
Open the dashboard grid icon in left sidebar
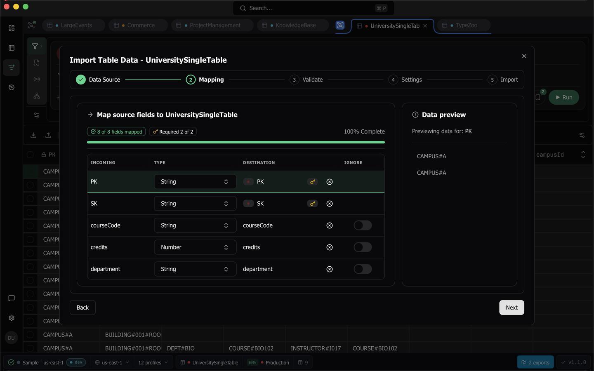12,28
